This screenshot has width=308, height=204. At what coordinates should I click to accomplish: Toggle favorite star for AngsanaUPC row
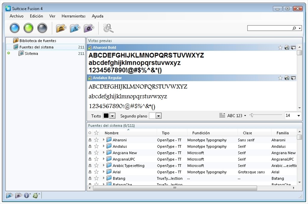pyautogui.click(x=96, y=159)
